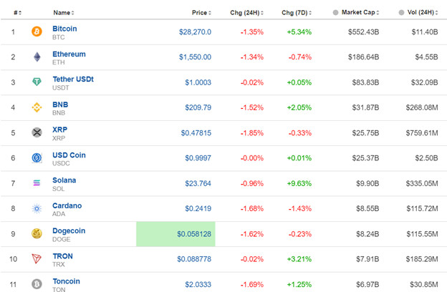The image size is (447, 292).
Task: Click BNB price $209.79
Action: pos(198,107)
